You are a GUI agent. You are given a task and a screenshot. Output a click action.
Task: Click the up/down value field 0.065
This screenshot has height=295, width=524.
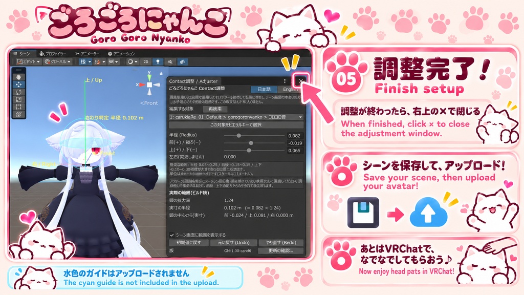coord(295,151)
